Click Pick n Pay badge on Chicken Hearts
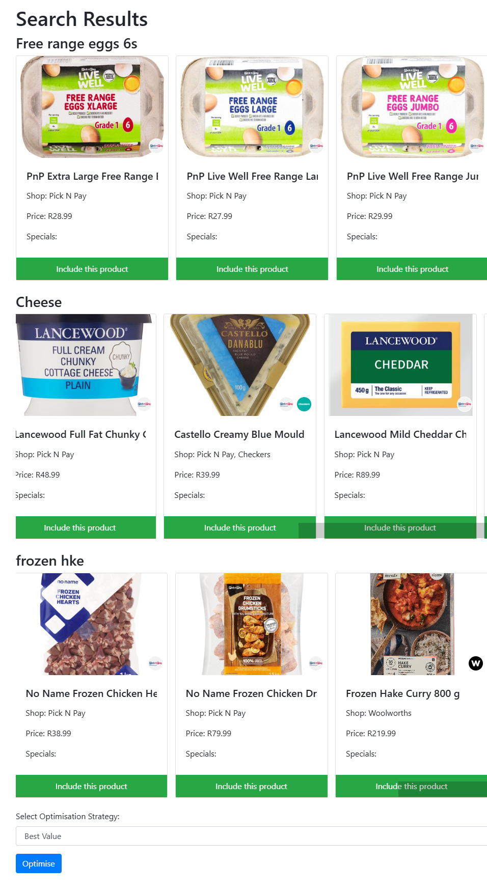 155,663
